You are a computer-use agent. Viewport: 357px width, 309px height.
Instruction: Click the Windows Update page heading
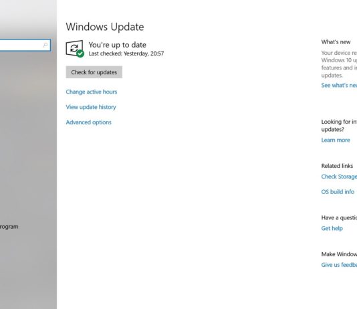pos(105,27)
